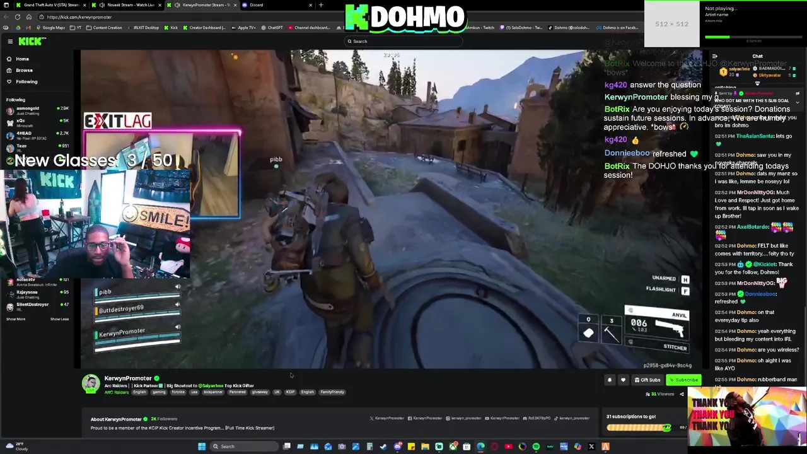Click the share icon near viewers
This screenshot has width=807, height=454.
point(682,394)
